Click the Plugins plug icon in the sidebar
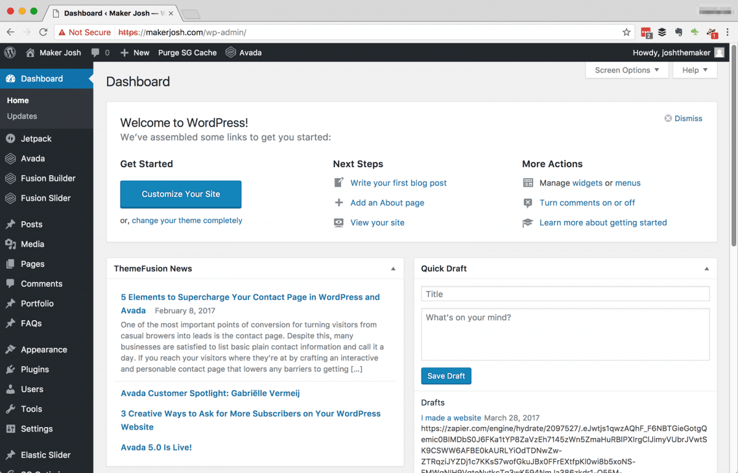Image resolution: width=738 pixels, height=473 pixels. (10, 369)
